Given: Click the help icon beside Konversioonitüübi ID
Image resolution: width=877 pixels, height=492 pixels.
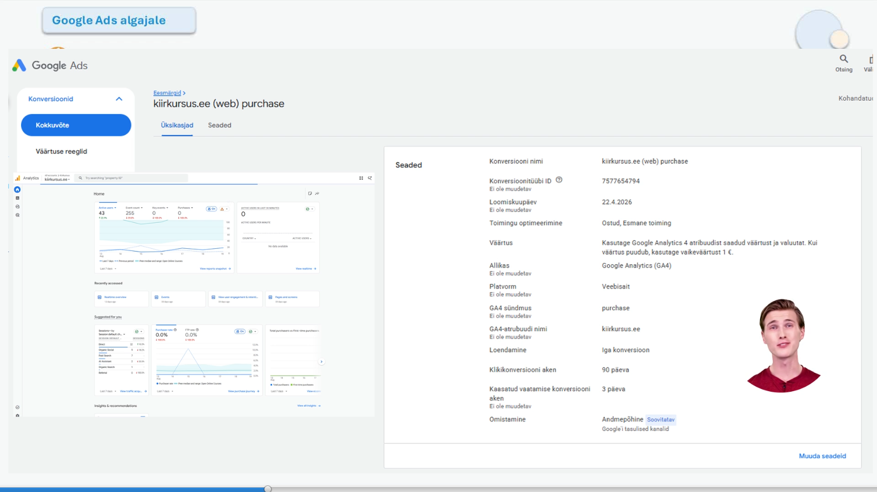Looking at the screenshot, I should click(559, 180).
